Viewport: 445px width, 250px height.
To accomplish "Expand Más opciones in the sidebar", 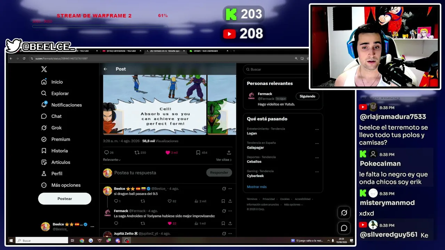I will click(x=61, y=185).
